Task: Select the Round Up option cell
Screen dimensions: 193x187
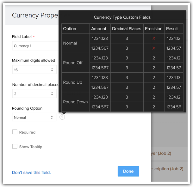Action: [x=72, y=82]
